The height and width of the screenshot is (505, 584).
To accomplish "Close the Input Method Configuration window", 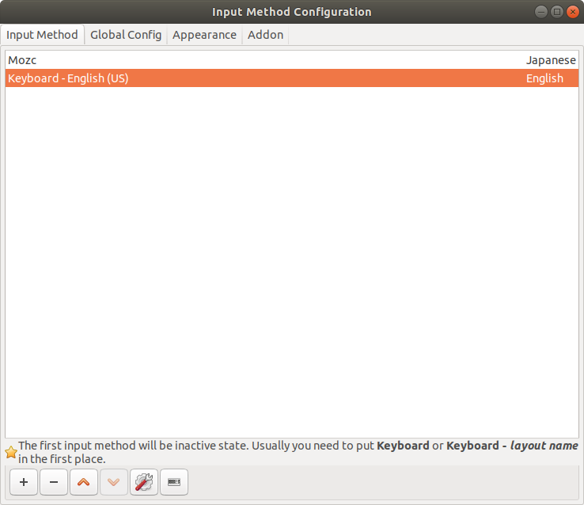I will coord(573,12).
